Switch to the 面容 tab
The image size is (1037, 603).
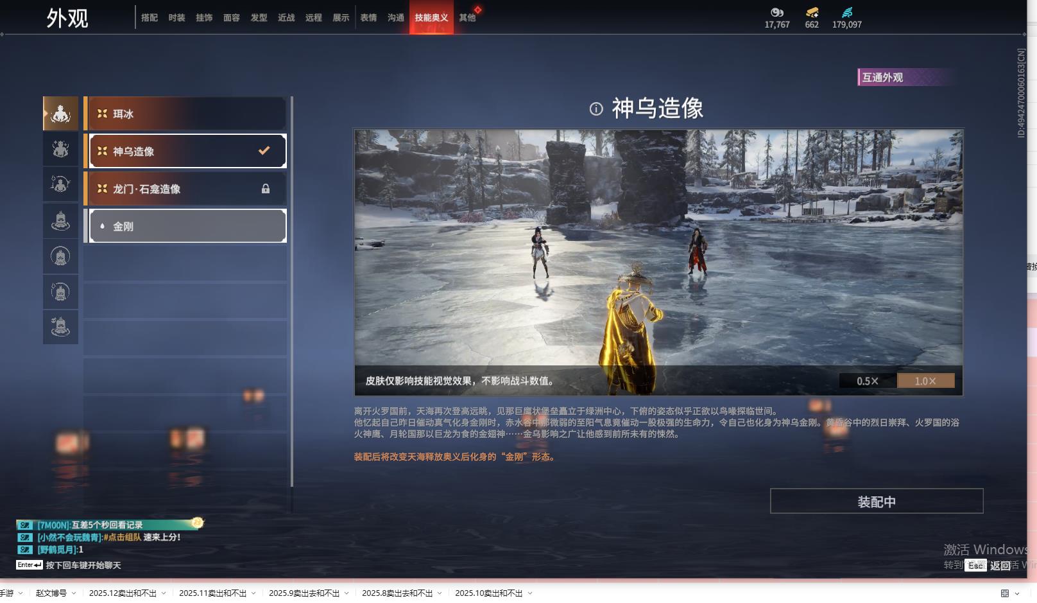coord(232,17)
